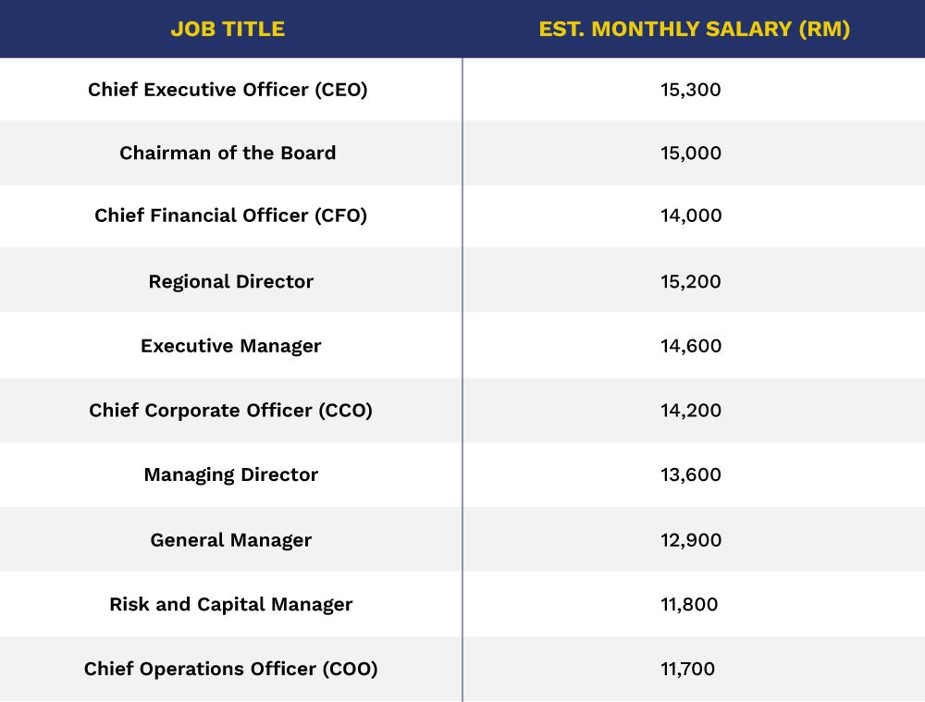Select the Risk and Capital Manager cell
Viewport: 925px width, 702px height.
point(230,605)
